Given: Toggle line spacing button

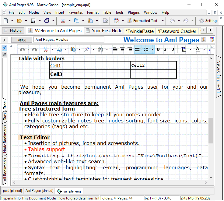Looking at the screenshot, I should (146, 49).
